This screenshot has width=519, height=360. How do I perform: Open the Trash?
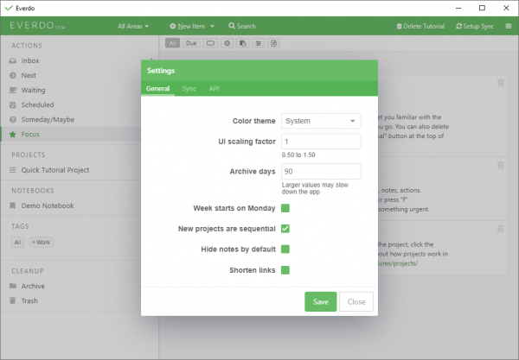click(29, 301)
